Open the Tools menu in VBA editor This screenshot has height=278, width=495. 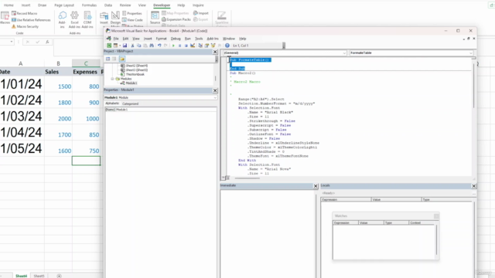point(199,39)
